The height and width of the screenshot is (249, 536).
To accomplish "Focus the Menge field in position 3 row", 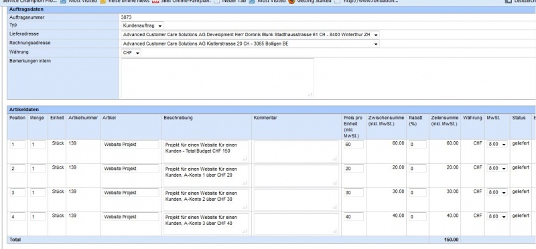I will 38,193.
